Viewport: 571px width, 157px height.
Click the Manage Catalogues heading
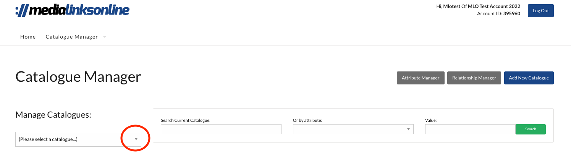(x=53, y=115)
